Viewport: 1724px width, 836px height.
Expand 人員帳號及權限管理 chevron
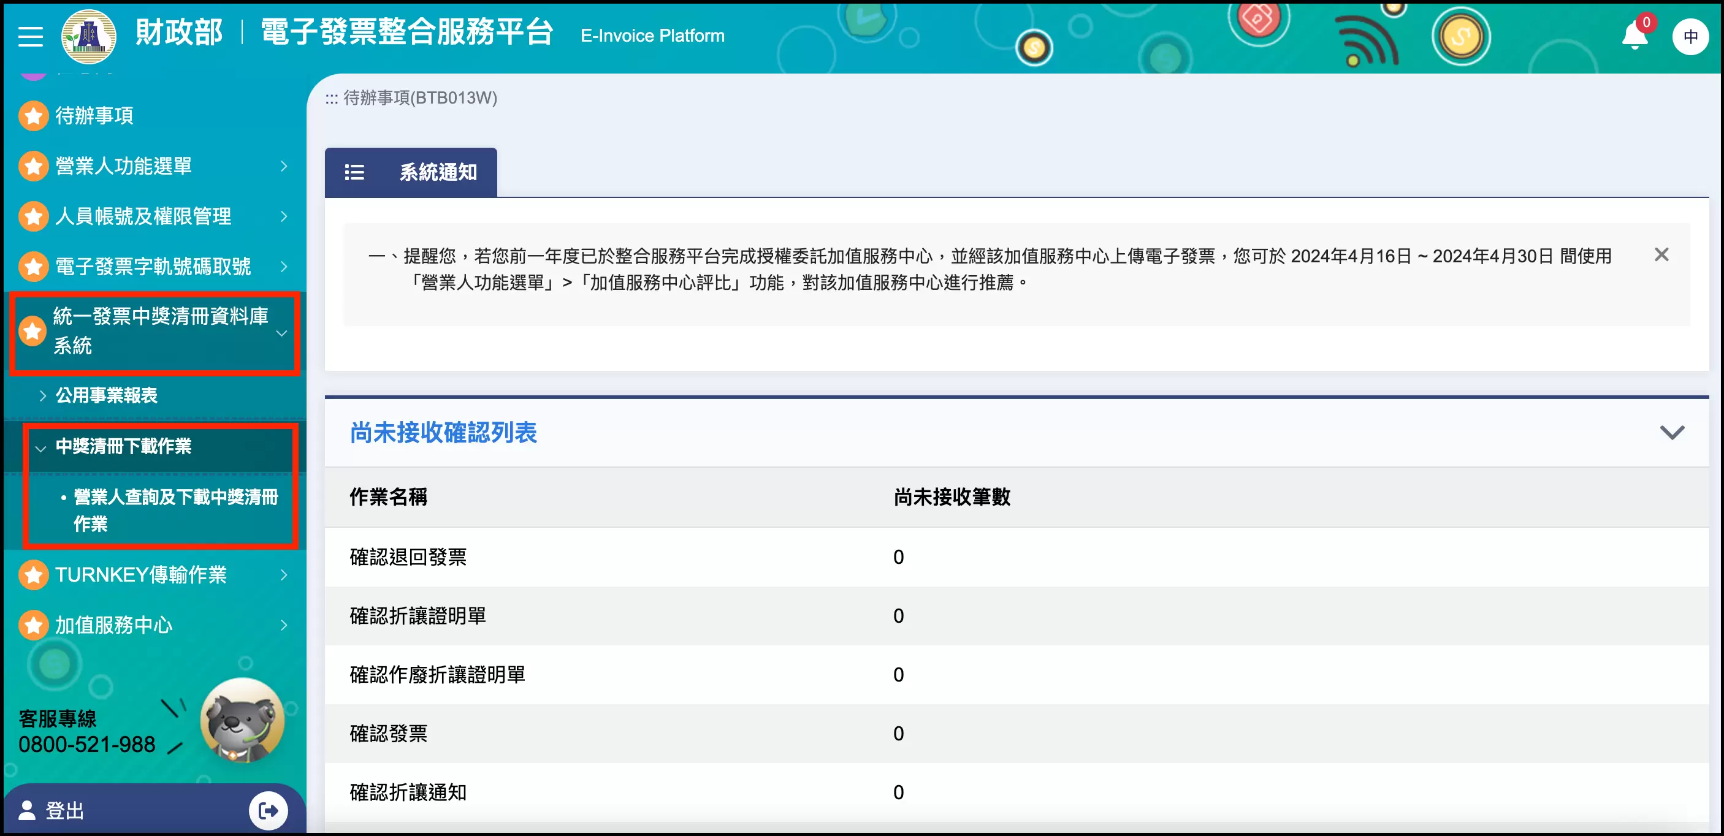pos(284,216)
